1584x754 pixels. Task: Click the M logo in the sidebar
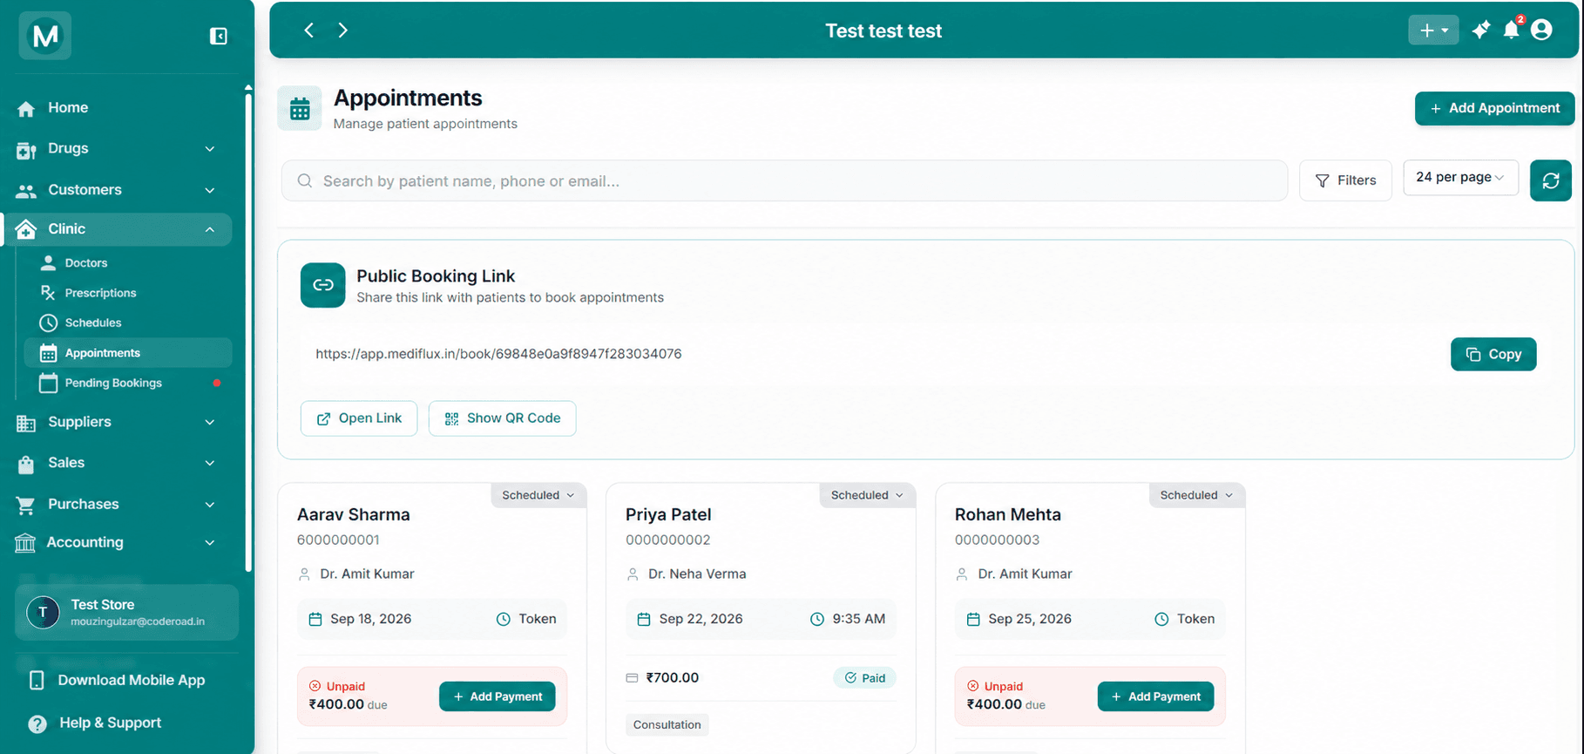point(45,36)
